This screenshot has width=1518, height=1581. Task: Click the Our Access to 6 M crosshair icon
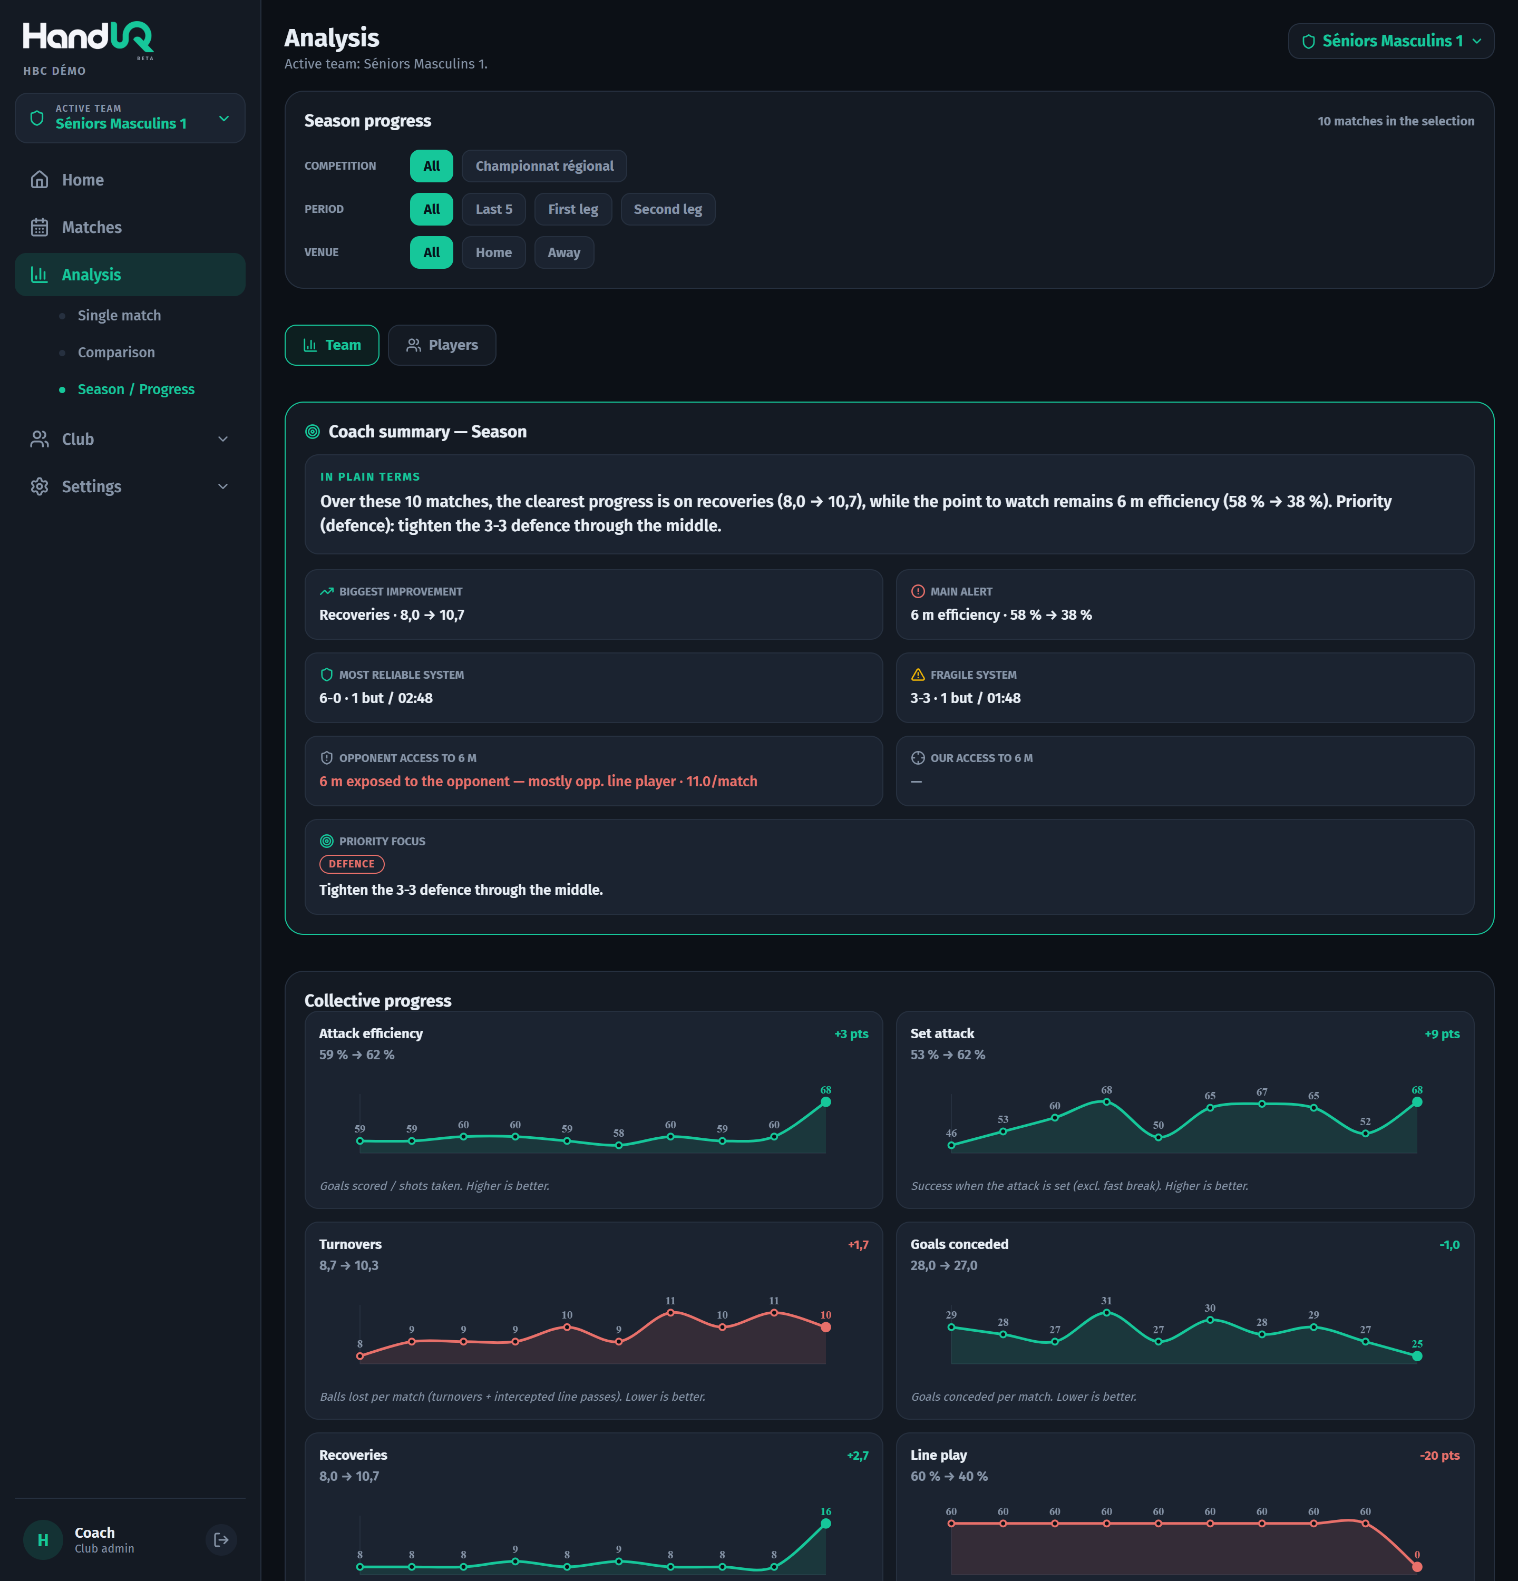pyautogui.click(x=918, y=758)
